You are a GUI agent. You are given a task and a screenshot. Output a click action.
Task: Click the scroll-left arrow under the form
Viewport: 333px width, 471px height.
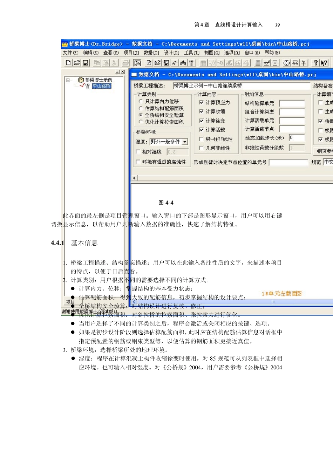click(134, 178)
